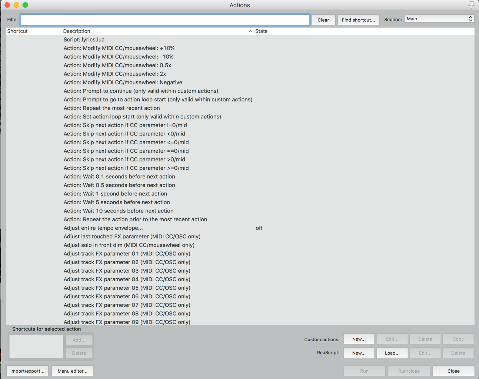Select 'Adjust track FX parameter 09' action
This screenshot has width=479, height=379.
[x=240, y=322]
